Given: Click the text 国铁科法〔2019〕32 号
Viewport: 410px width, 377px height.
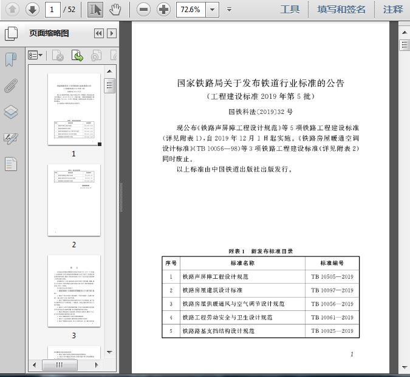Looking at the screenshot, I should 261,112.
